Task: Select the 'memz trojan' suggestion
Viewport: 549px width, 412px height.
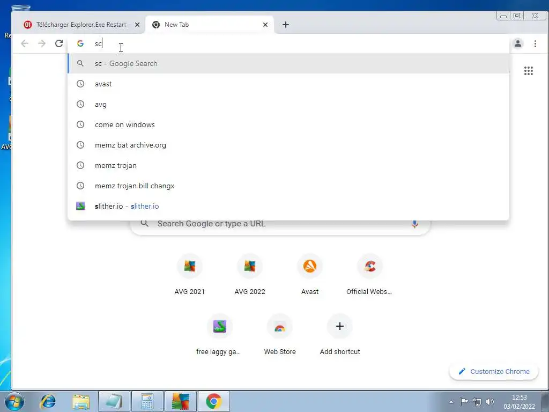Action: click(x=288, y=165)
